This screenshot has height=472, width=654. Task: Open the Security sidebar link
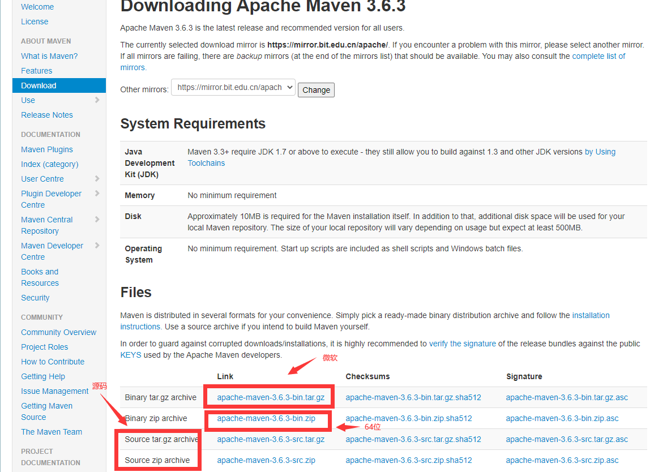[35, 298]
